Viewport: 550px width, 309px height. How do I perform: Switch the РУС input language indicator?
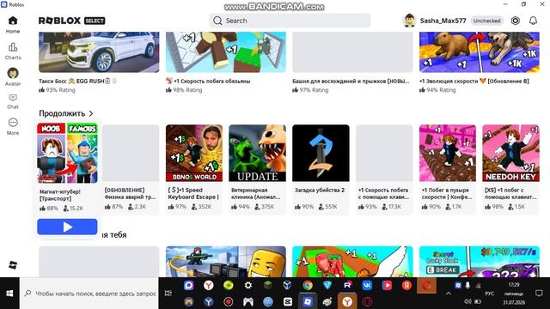tap(489, 294)
